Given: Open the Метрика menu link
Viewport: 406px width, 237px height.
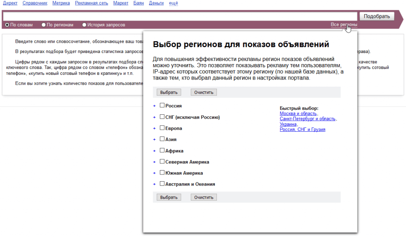Looking at the screenshot, I should point(61,3).
